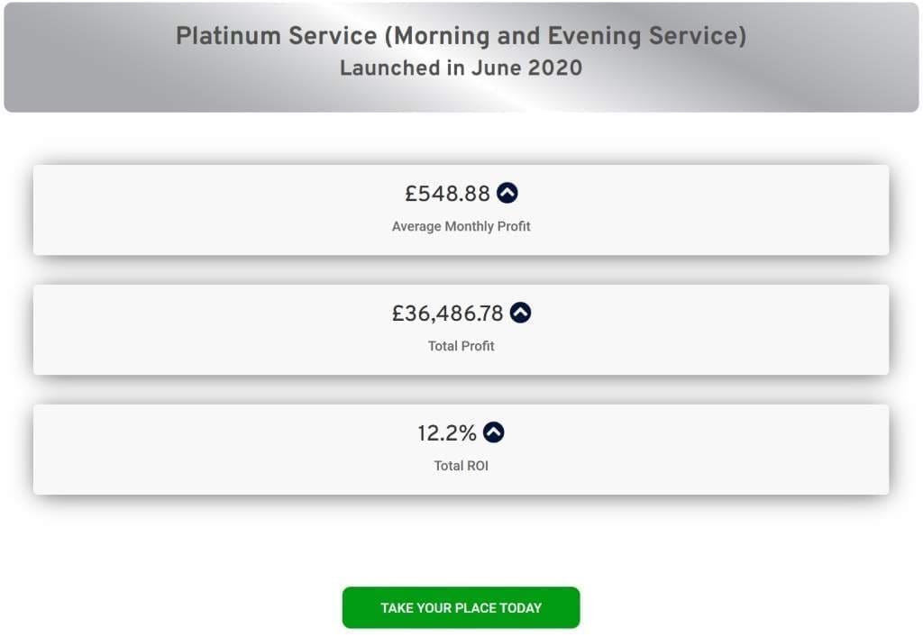Select the £548.88 profit figure
Viewport: 923px width, 637px height.
(x=447, y=194)
